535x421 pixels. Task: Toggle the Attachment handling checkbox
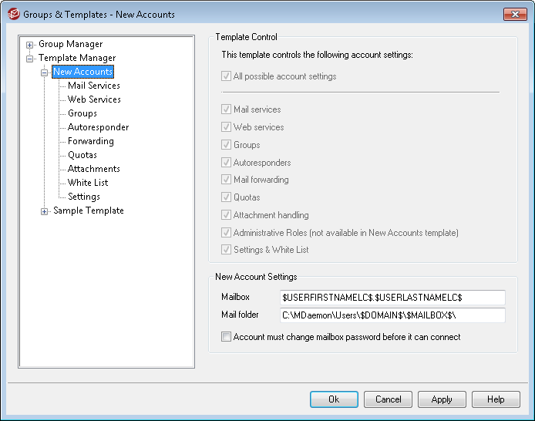(227, 215)
